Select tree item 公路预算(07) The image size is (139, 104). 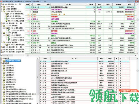[10, 75]
